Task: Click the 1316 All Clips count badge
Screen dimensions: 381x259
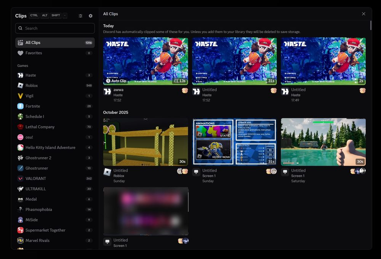Action: pyautogui.click(x=89, y=43)
